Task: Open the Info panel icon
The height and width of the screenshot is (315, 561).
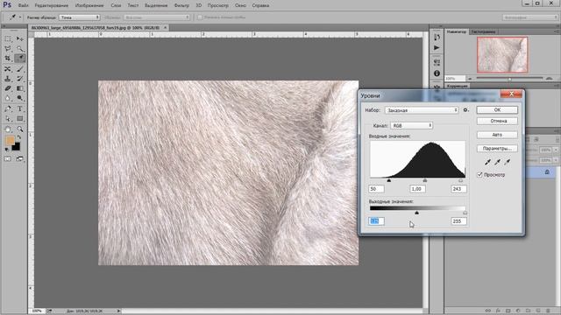Action: coord(437,73)
